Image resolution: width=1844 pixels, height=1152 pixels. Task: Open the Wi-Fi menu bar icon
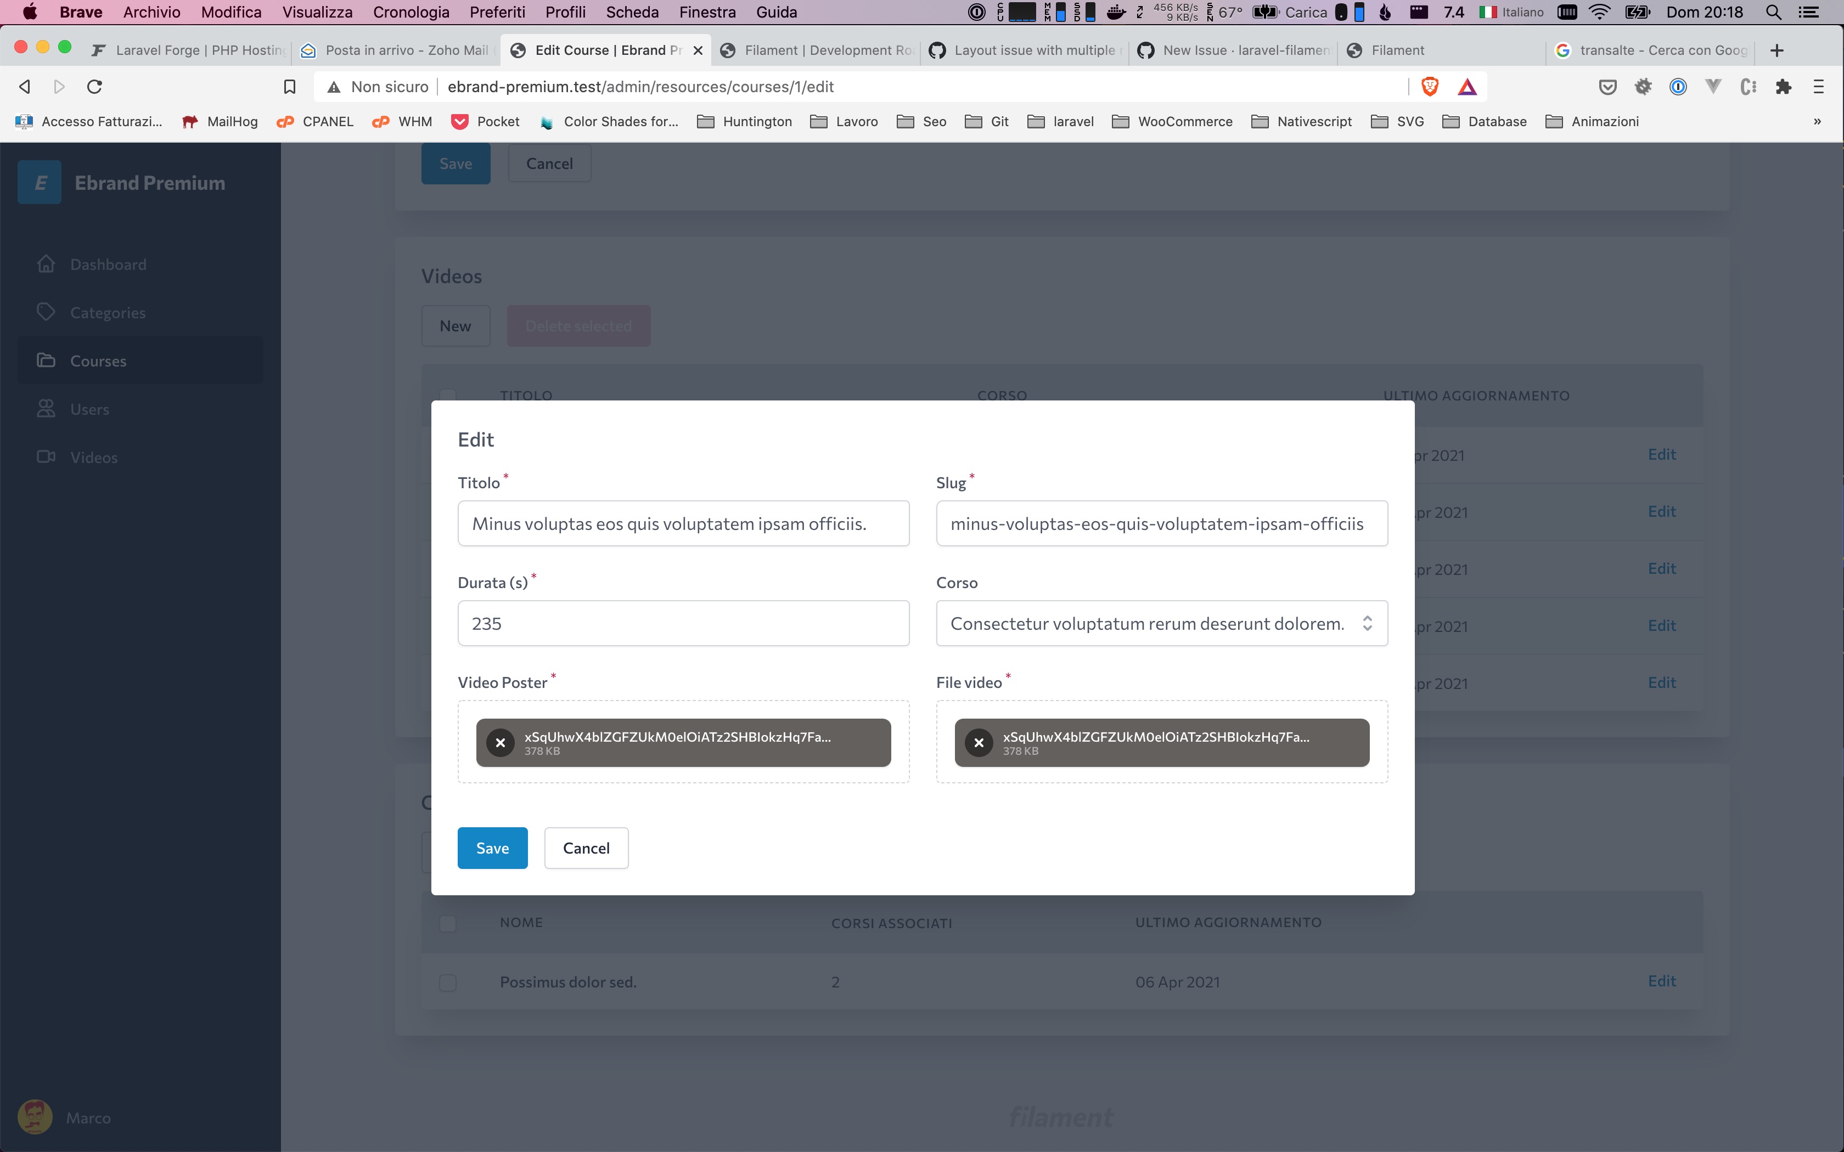[1599, 12]
